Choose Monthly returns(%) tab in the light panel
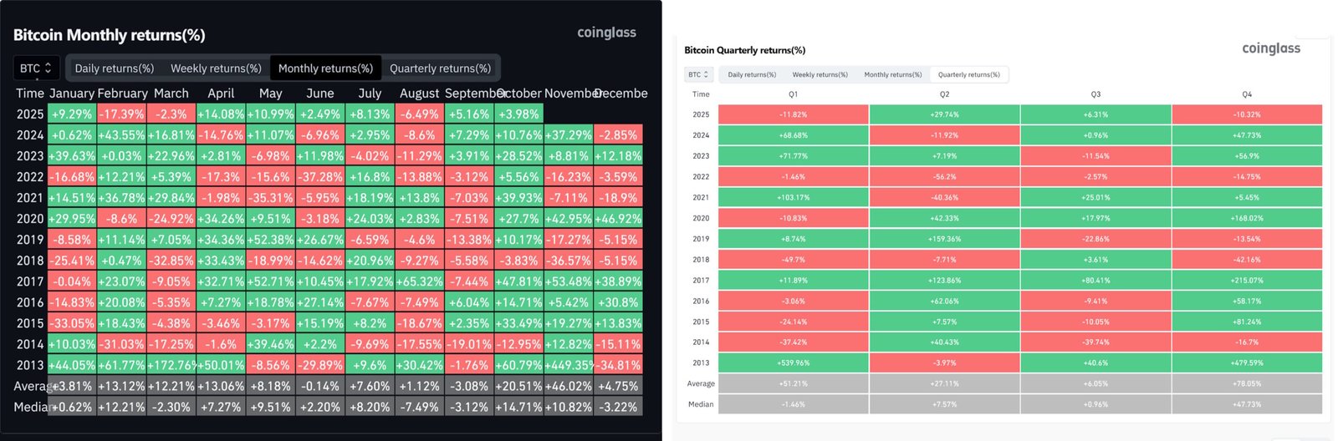The image size is (1338, 441). pos(892,74)
